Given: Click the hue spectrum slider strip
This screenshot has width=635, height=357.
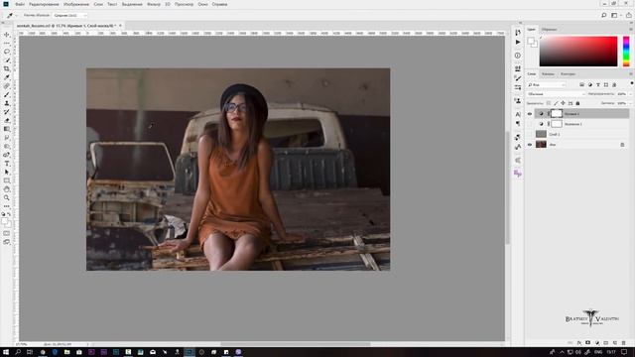Looking at the screenshot, I should coord(626,52).
